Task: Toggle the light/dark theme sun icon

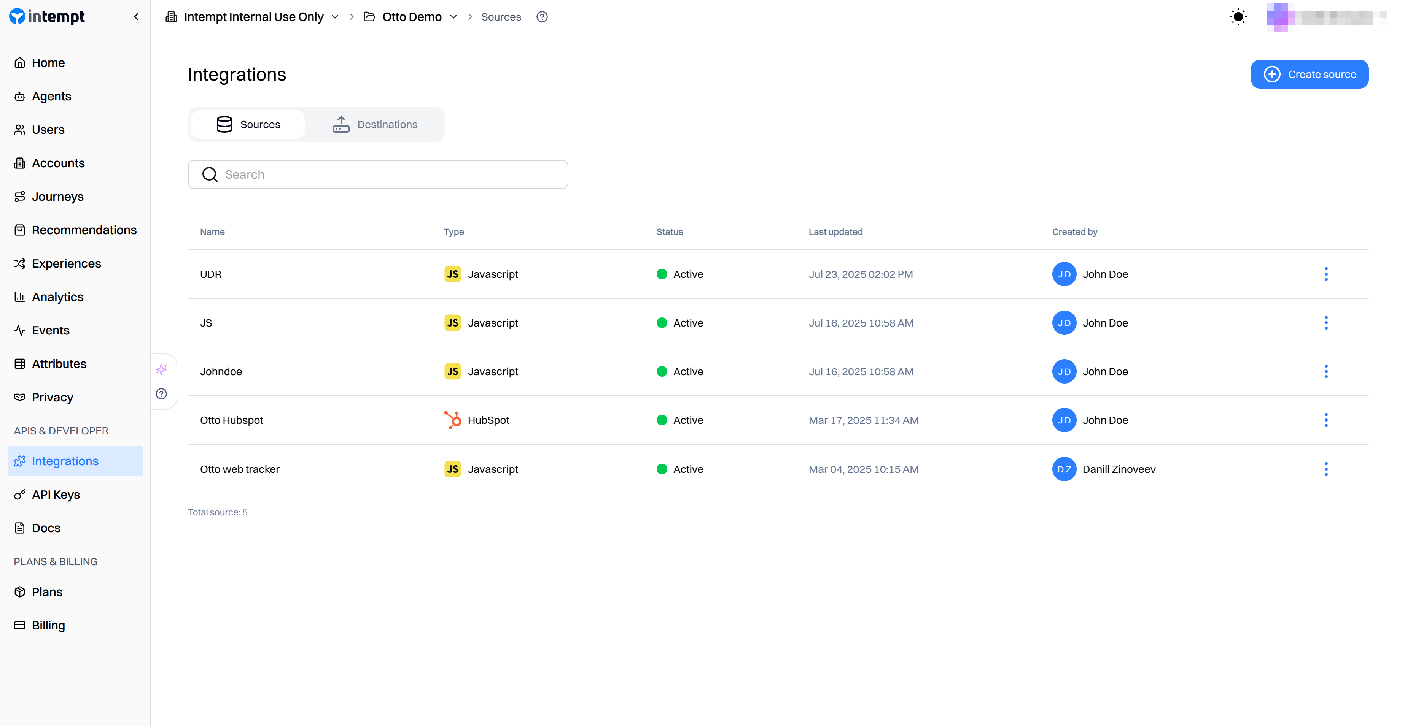Action: pyautogui.click(x=1238, y=17)
